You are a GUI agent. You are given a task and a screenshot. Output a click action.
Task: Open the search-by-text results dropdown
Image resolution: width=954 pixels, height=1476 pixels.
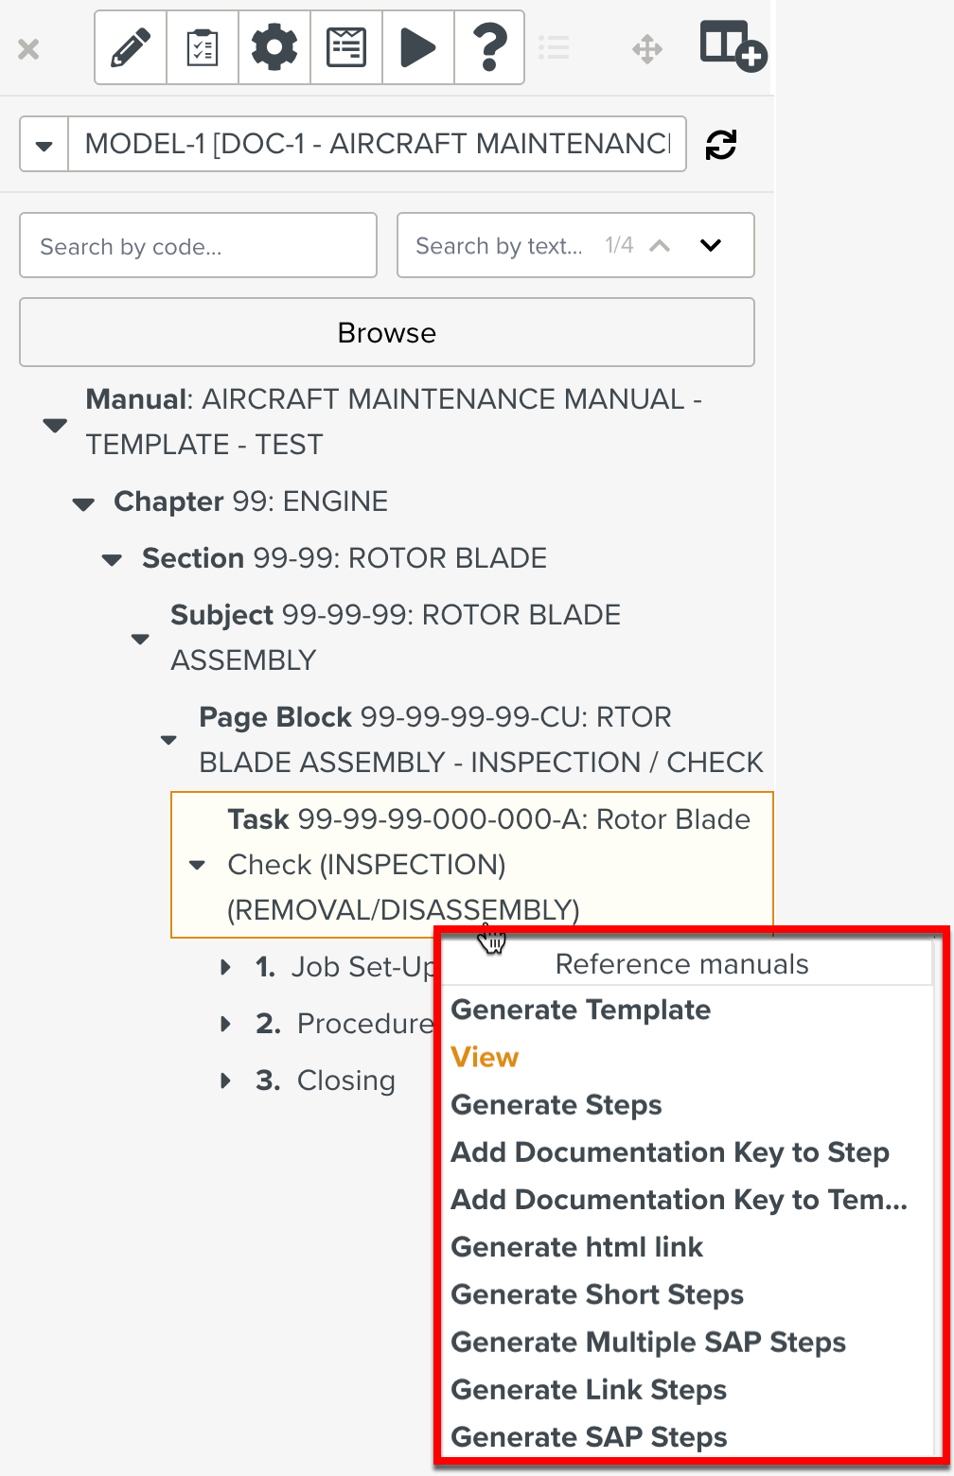[711, 245]
